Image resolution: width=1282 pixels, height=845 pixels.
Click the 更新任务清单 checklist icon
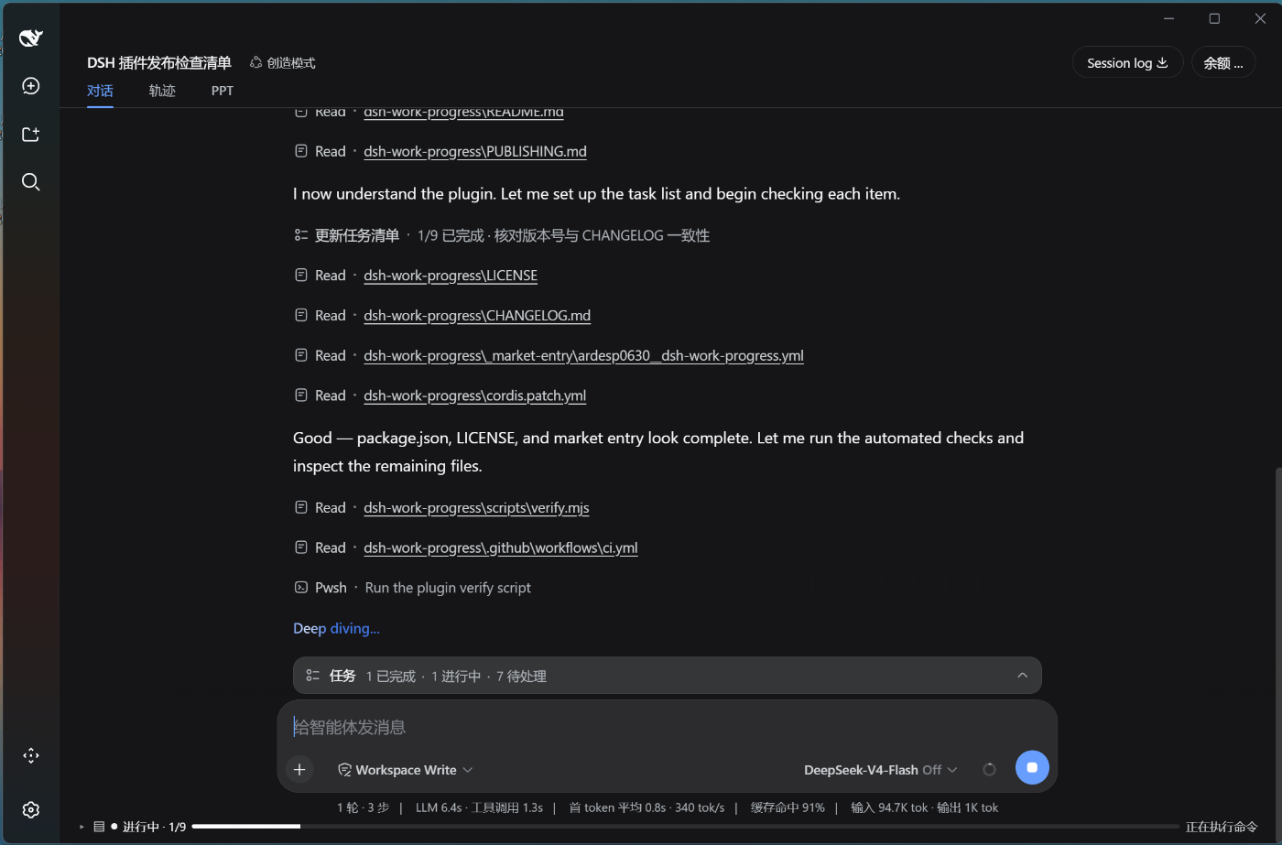click(x=300, y=235)
